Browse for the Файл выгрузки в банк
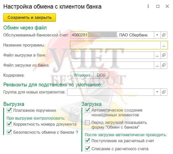The height and width of the screenshot is (154, 173). (x=157, y=55)
